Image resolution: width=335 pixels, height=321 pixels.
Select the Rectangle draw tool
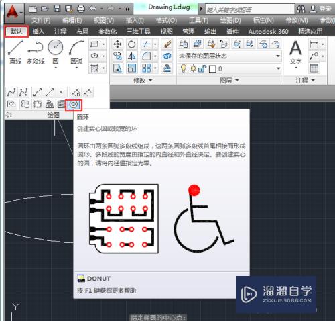click(x=94, y=44)
